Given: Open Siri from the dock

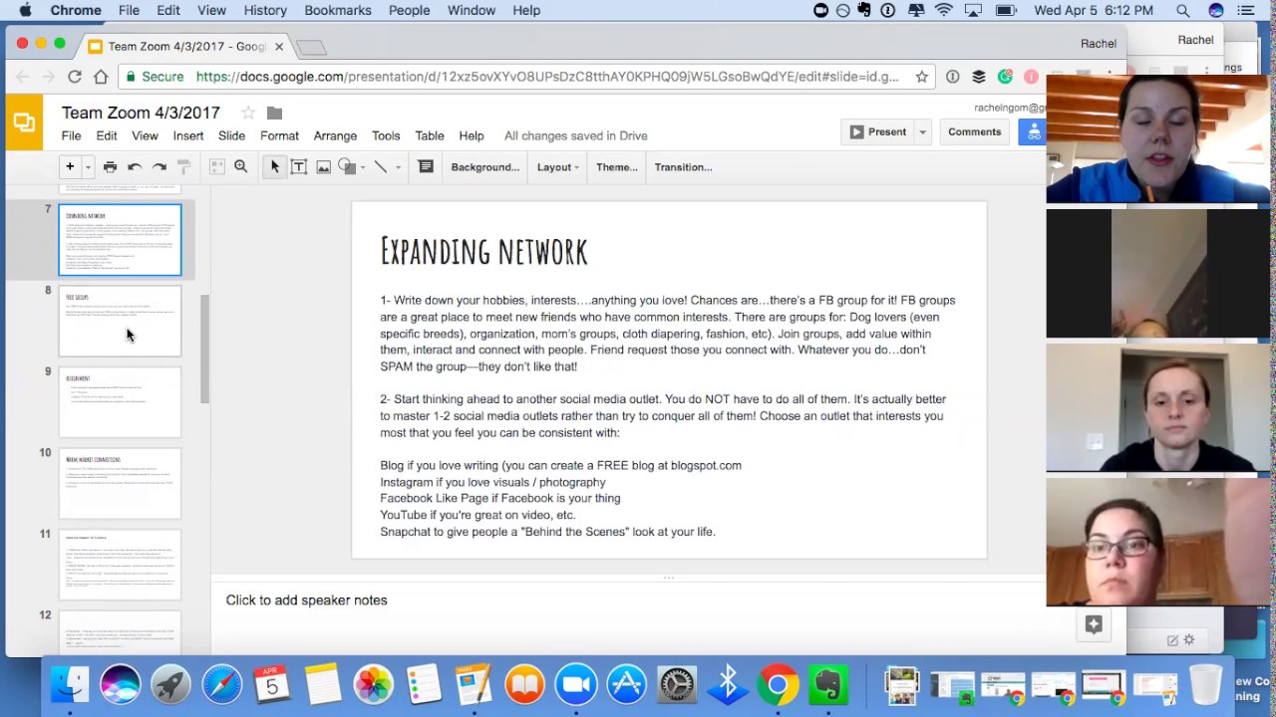Looking at the screenshot, I should 120,684.
